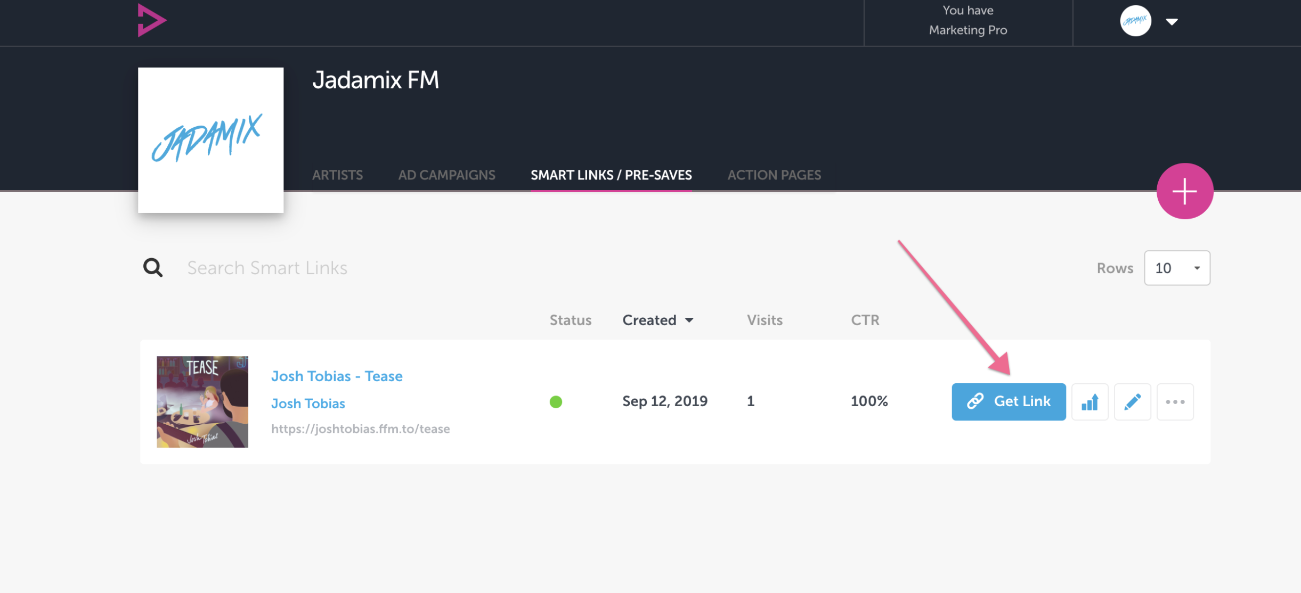Screen dimensions: 1301x593
Task: Switch to the Action Pages tab
Action: (x=774, y=175)
